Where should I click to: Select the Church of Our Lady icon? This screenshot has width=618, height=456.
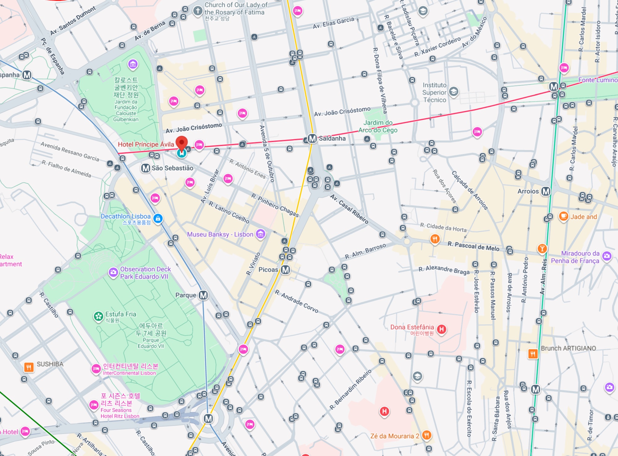(197, 11)
